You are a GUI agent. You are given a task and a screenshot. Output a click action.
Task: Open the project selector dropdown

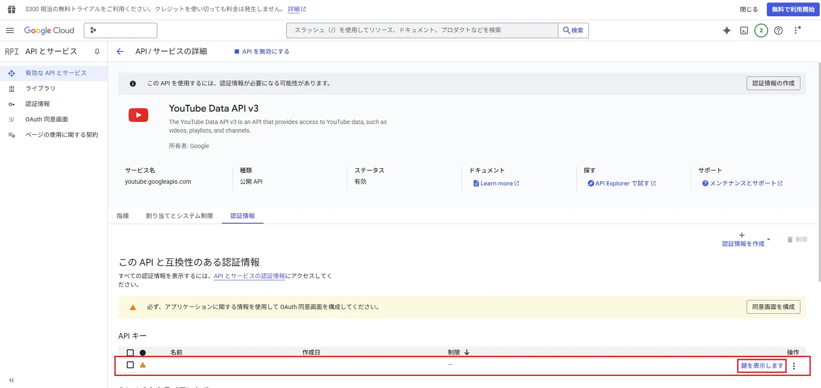(120, 30)
